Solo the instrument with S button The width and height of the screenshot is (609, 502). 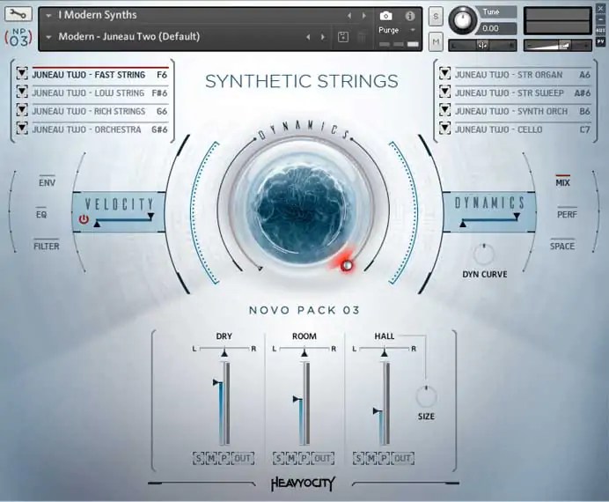[436, 17]
